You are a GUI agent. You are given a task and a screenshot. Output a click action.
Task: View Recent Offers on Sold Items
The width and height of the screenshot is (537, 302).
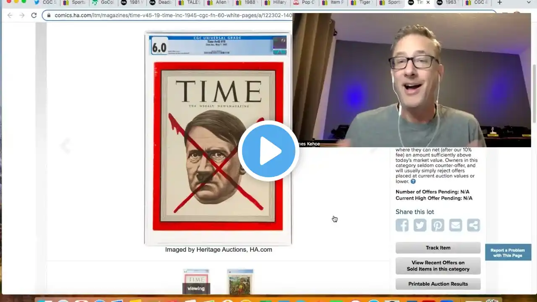438,266
